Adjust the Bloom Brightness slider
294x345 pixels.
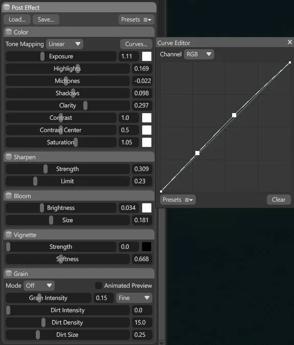[61, 208]
